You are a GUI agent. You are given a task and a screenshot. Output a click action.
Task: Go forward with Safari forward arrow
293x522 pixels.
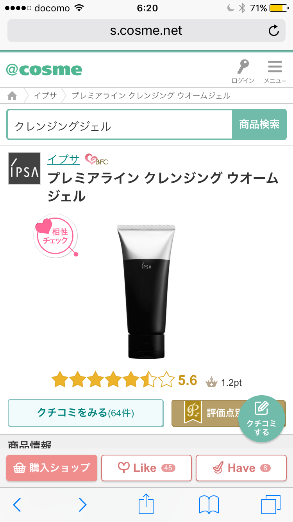pos(82,505)
